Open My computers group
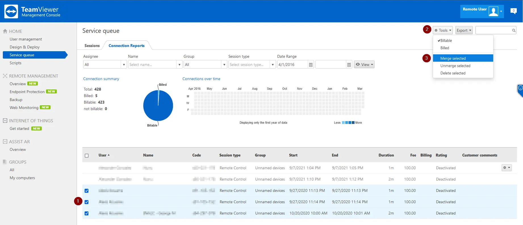The height and width of the screenshot is (225, 523). (22, 178)
